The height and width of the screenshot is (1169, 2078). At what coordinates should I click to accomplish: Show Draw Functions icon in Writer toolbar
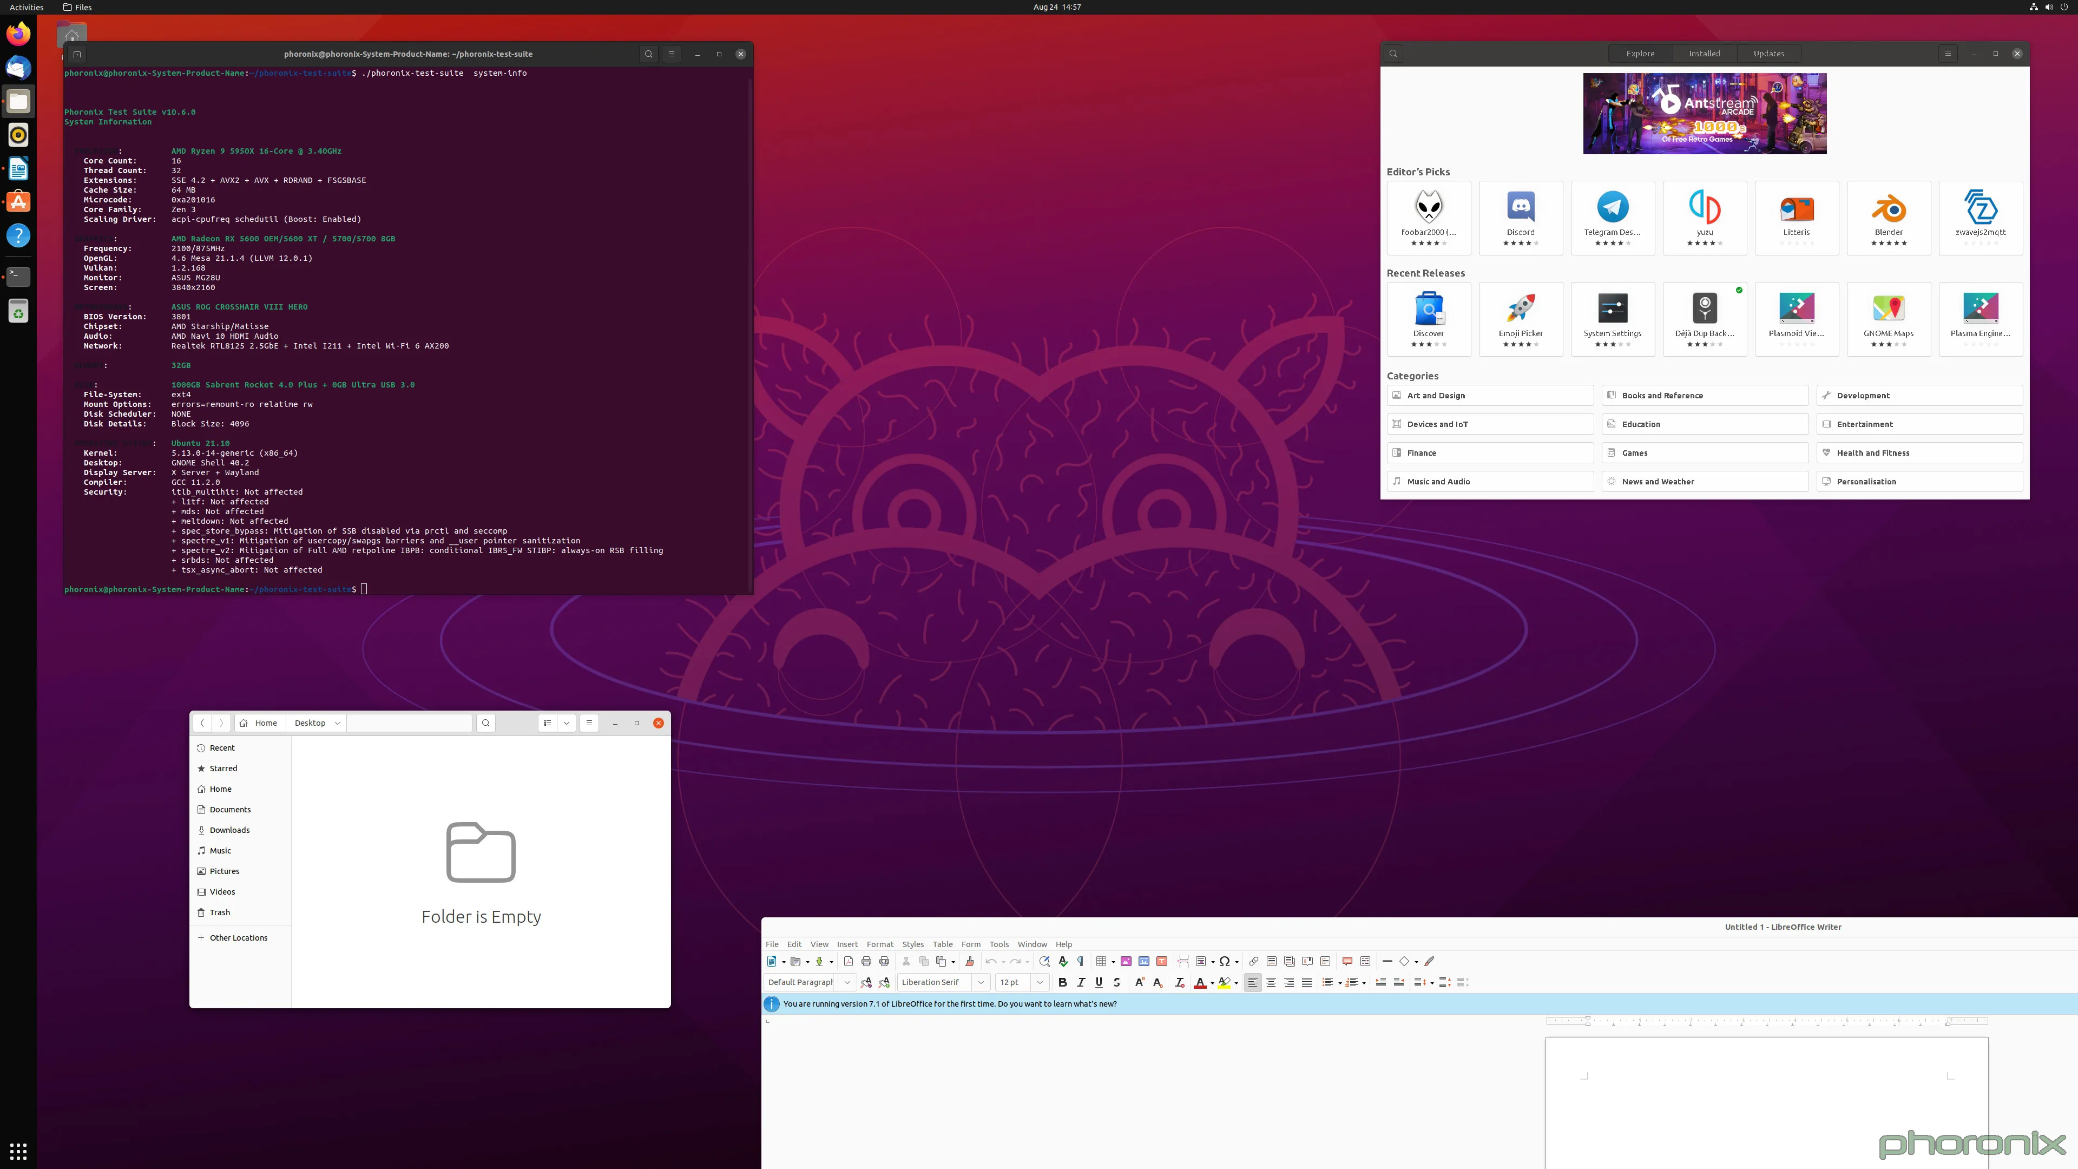point(1429,961)
